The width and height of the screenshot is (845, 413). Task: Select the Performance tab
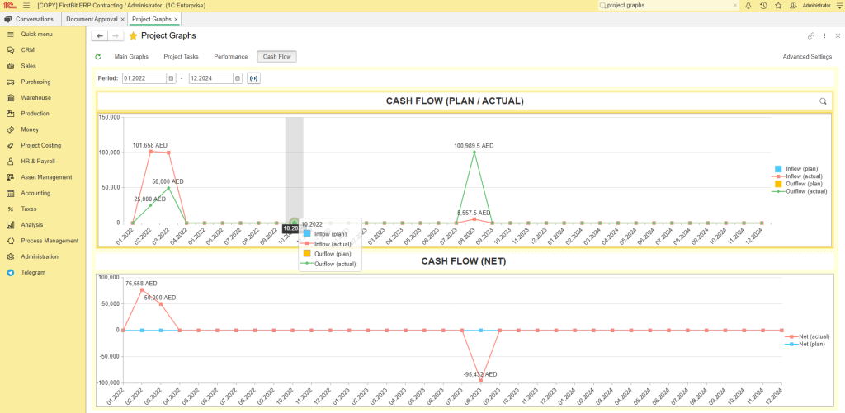tap(231, 57)
